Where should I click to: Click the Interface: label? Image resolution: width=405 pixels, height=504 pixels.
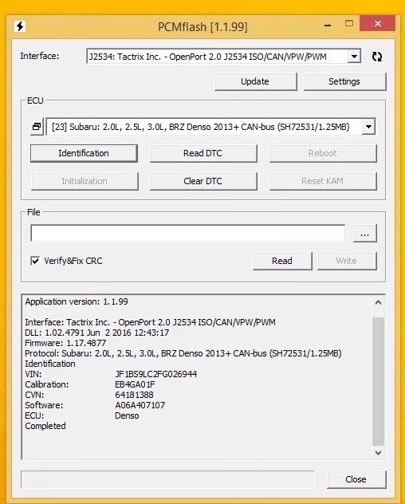(x=40, y=56)
